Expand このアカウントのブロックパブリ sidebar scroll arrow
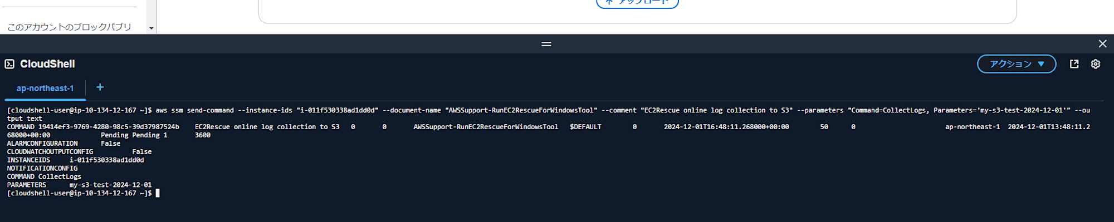 click(x=151, y=28)
